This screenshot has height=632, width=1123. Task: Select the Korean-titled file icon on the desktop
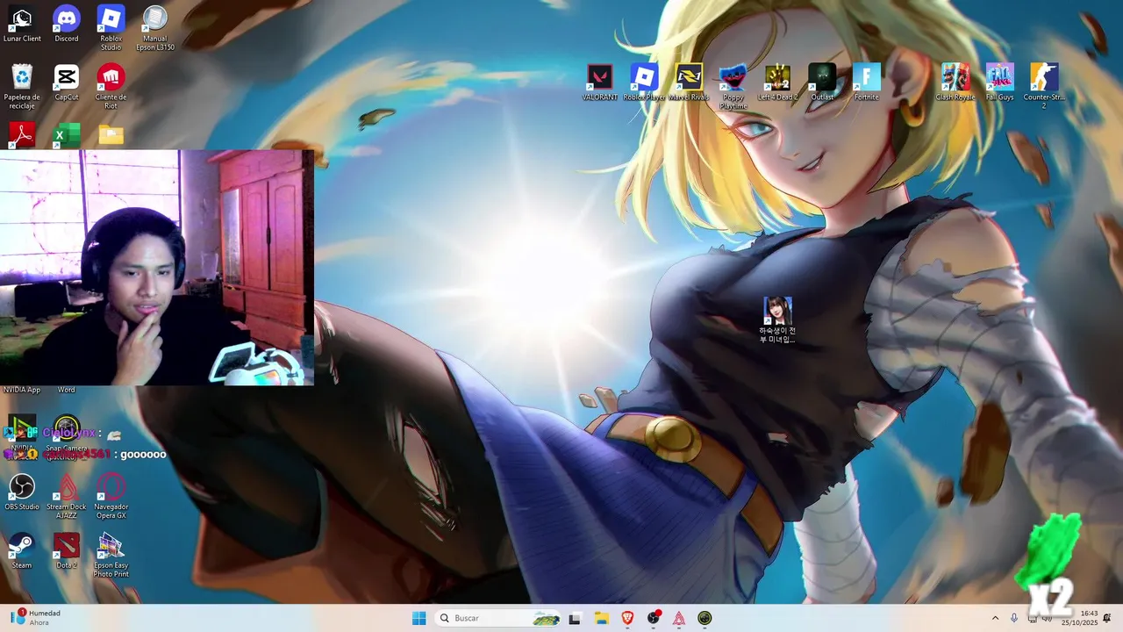(x=777, y=320)
